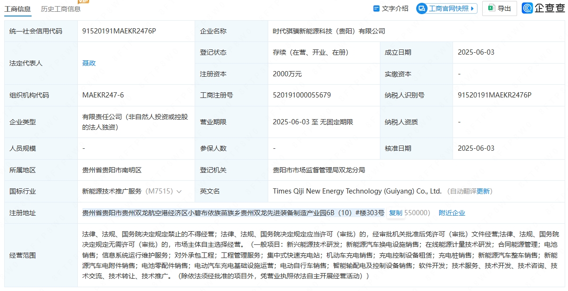Click the 工商官网快照 button label
This screenshot has width=568, height=291.
pos(448,8)
